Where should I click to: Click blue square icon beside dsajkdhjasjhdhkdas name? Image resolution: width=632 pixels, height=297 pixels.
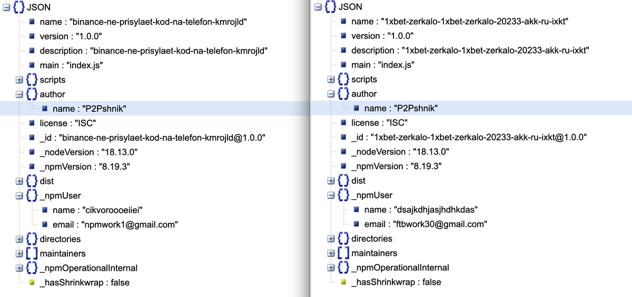(x=357, y=210)
